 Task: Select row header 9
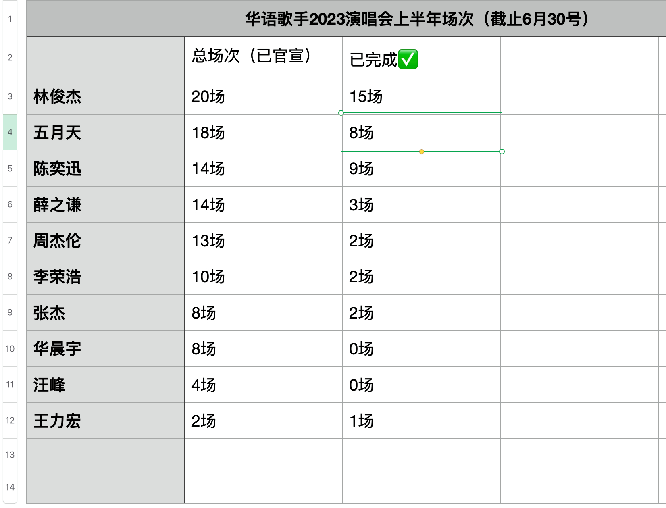click(10, 312)
